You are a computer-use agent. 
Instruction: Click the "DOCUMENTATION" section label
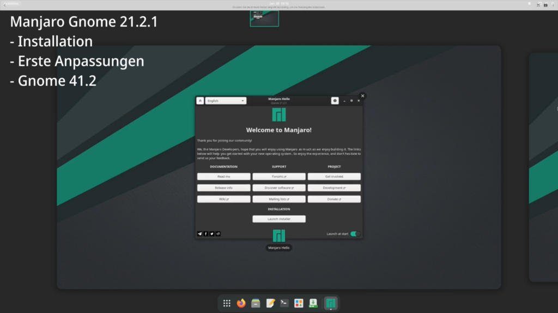(x=224, y=166)
